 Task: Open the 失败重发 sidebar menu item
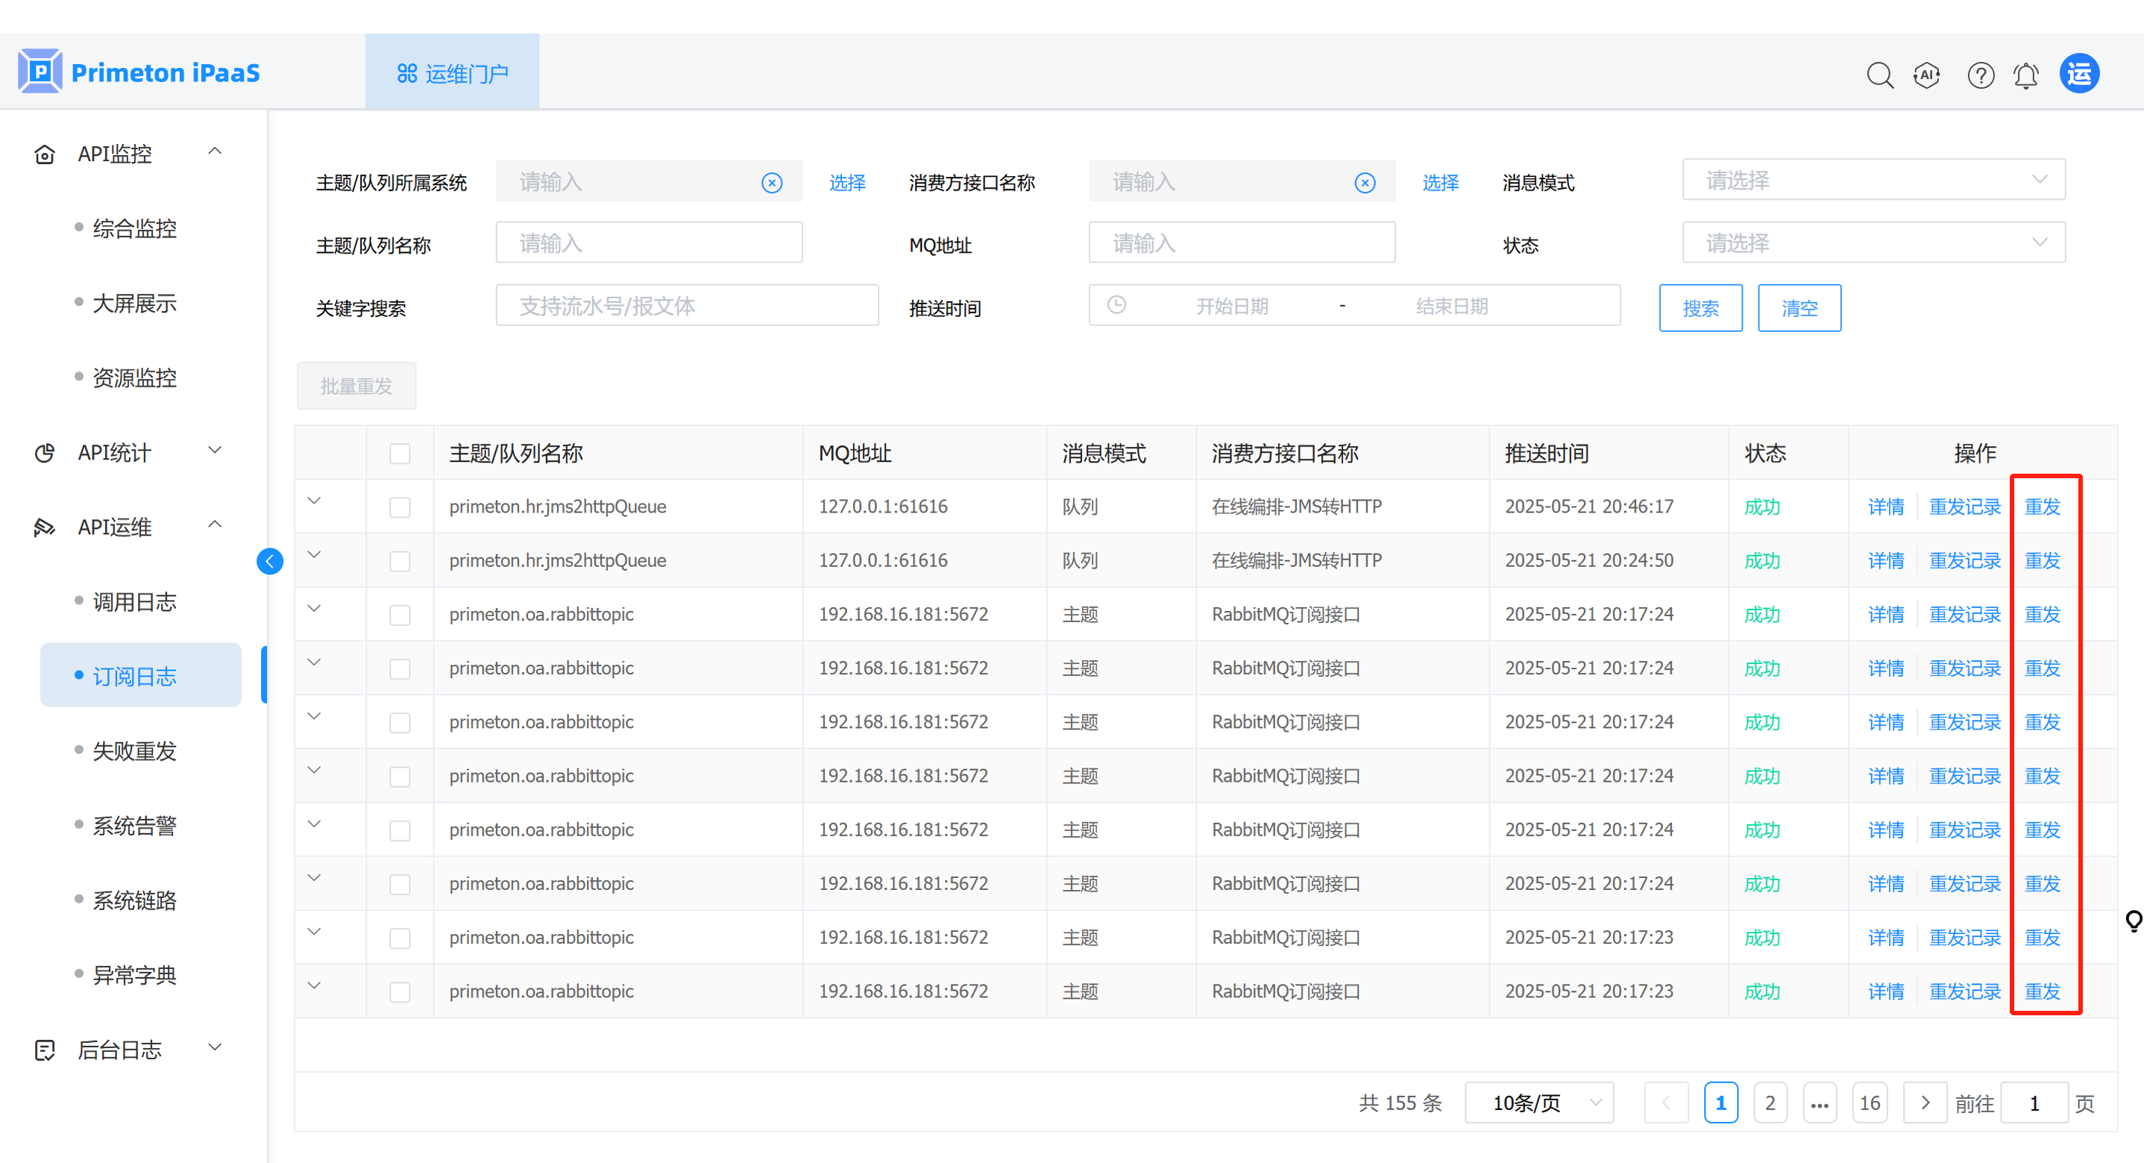pos(135,751)
